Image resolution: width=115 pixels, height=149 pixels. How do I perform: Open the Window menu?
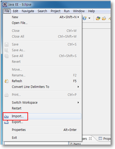click(79, 11)
